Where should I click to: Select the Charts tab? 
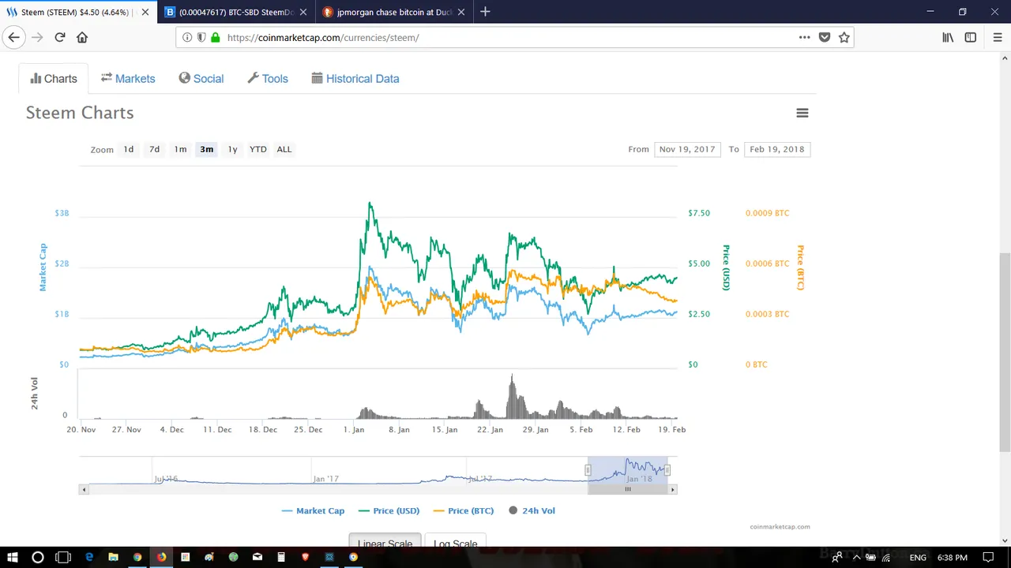(x=54, y=79)
